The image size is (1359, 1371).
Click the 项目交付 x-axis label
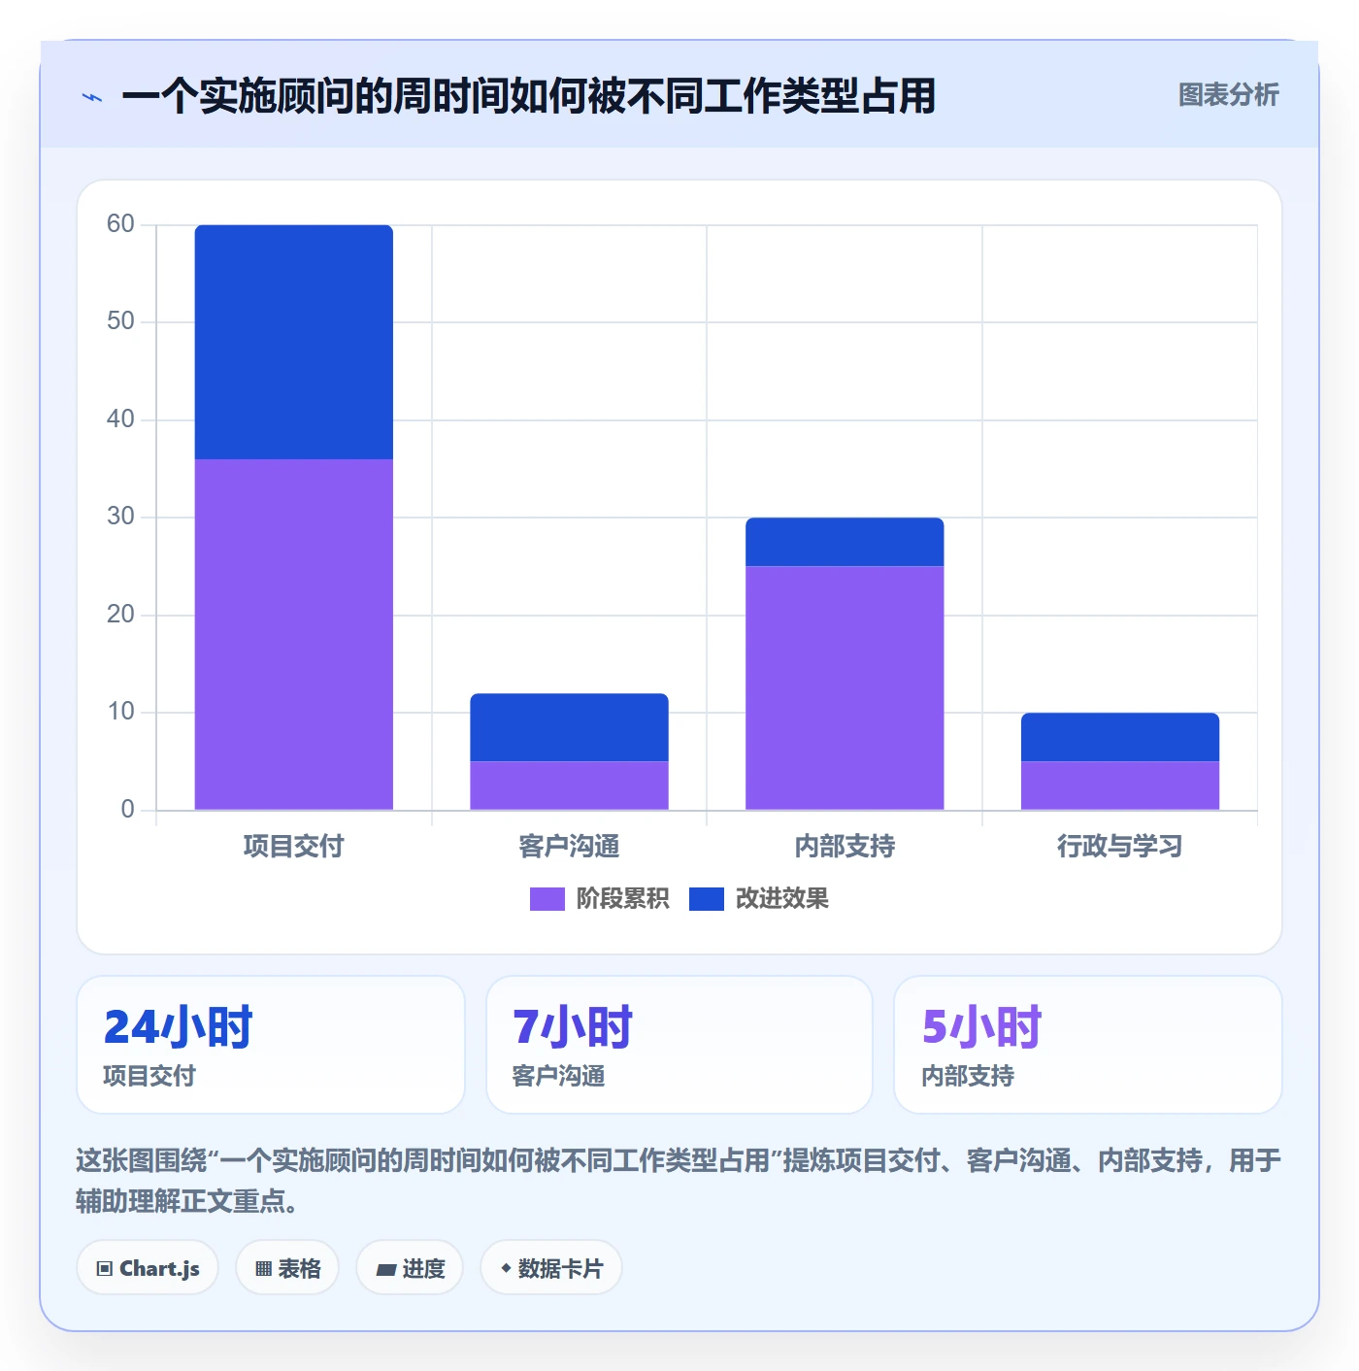[x=293, y=846]
